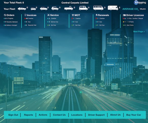Click Central Carpets Limited title

click(75, 3)
